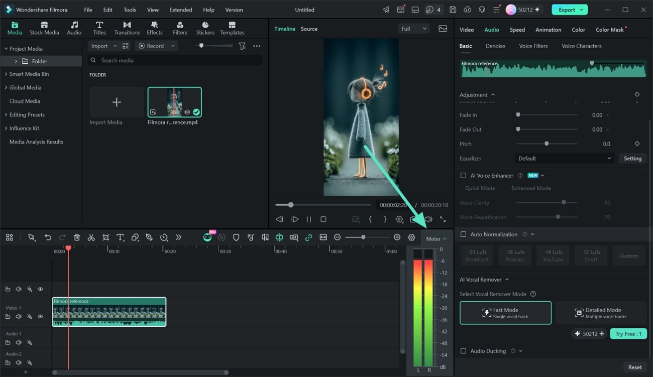Zoom in timeline with the plus icon
Screen dimensions: 653x377
tap(397, 237)
